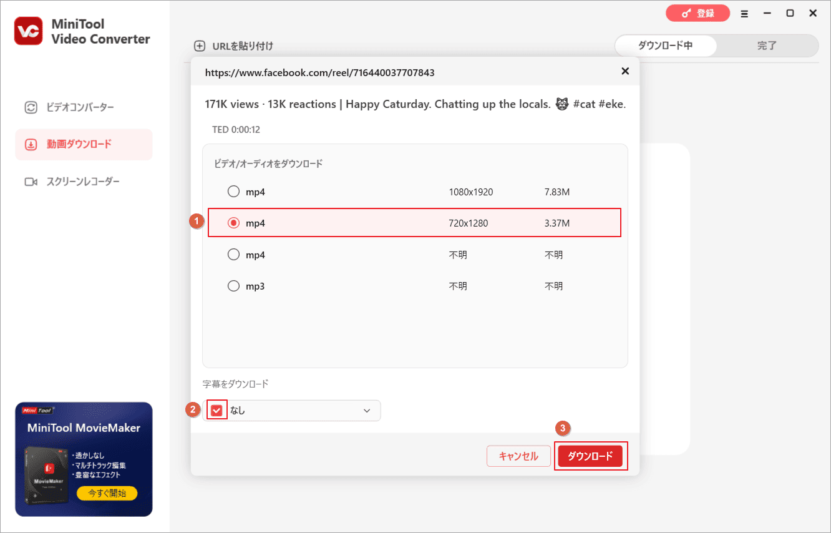The width and height of the screenshot is (831, 533).
Task: Click the 字幕をダウンロード label
Action: (236, 384)
